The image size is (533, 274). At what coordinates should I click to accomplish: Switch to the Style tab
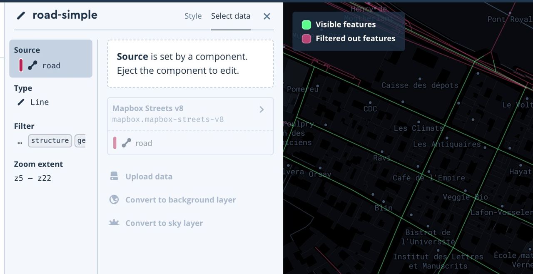click(193, 16)
